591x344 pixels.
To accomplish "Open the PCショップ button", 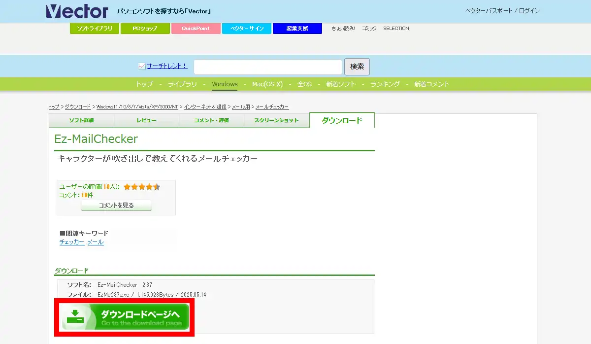I will point(145,29).
